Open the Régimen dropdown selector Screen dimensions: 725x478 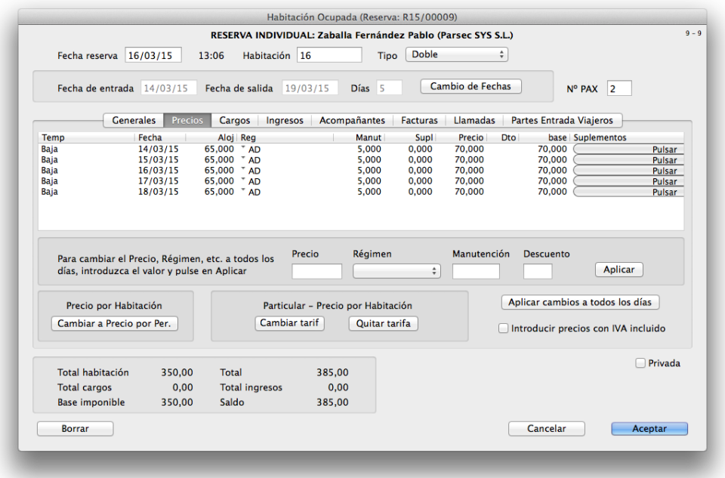pos(396,270)
